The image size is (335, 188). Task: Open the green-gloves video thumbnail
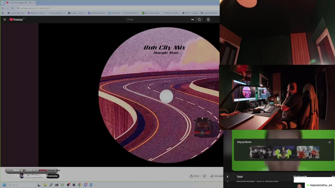284,152
